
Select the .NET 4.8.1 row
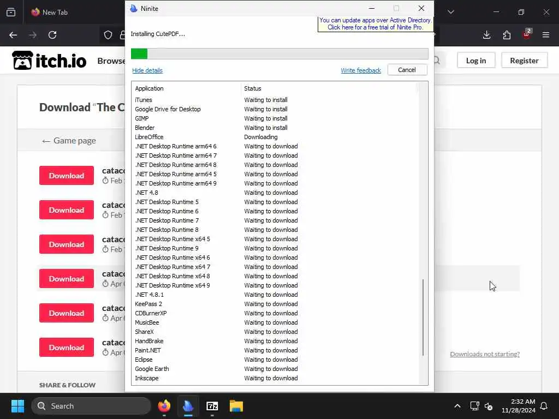275,295
